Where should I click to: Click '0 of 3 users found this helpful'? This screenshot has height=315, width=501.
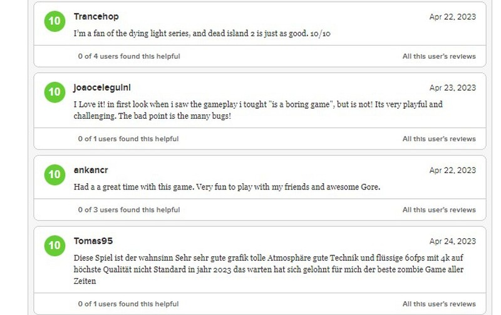[x=129, y=210]
